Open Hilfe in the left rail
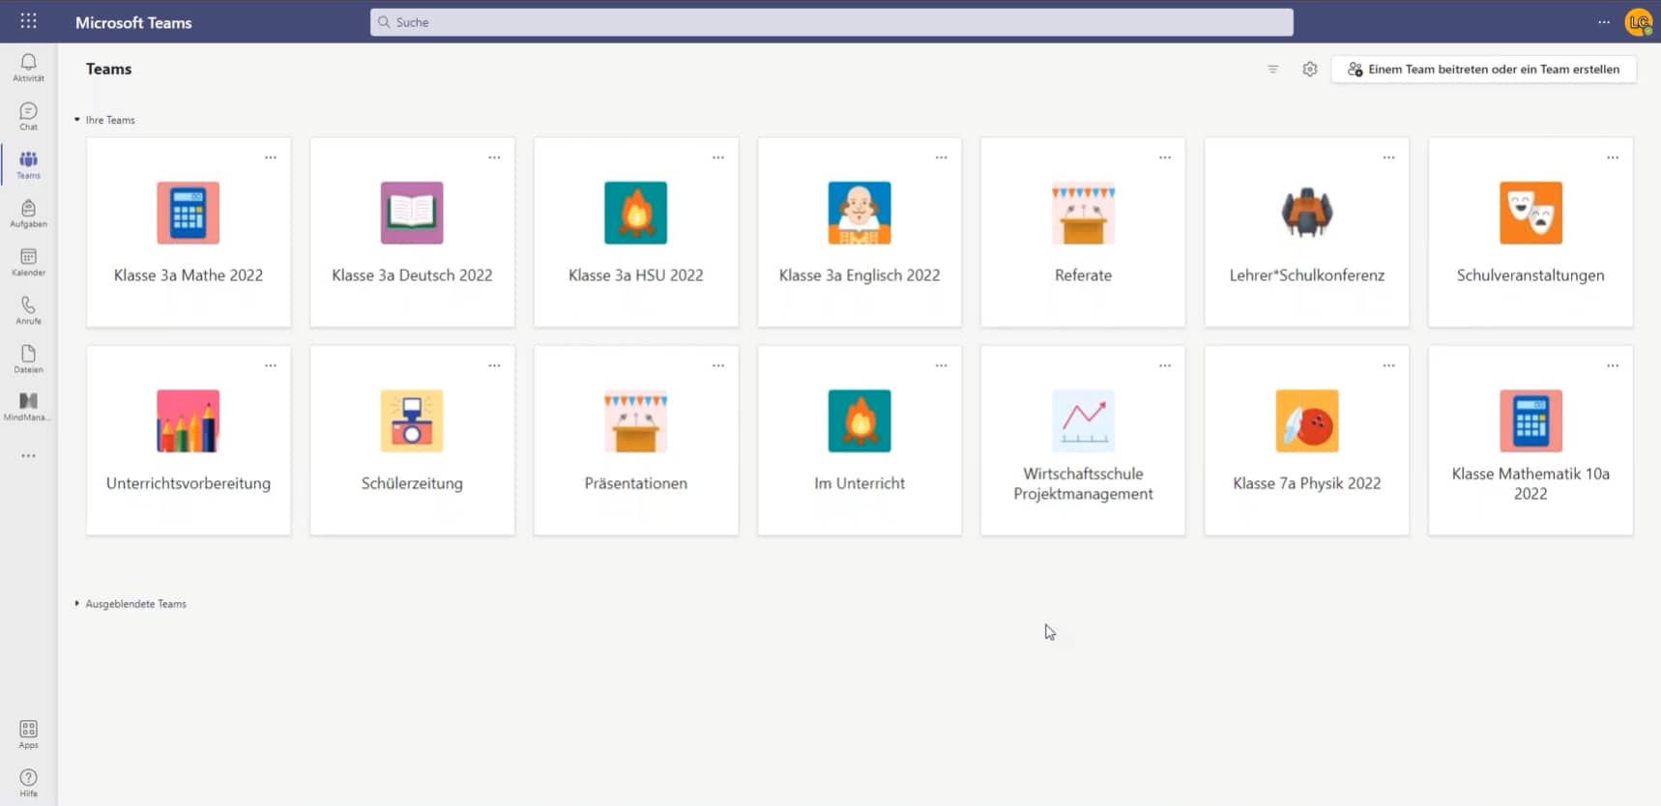 pyautogui.click(x=28, y=782)
